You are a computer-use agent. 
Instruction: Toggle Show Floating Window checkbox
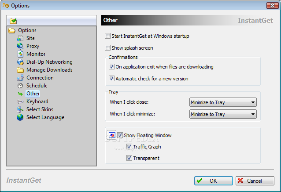[120, 135]
